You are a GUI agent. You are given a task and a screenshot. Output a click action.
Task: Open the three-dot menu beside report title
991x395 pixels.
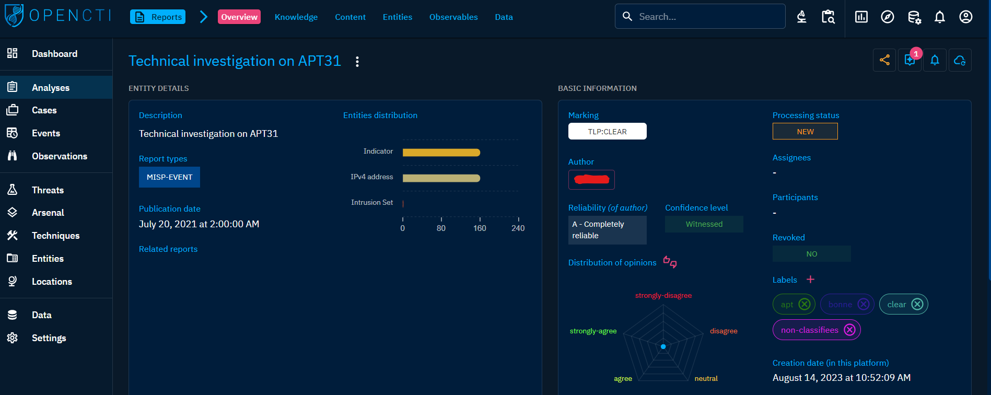(357, 62)
